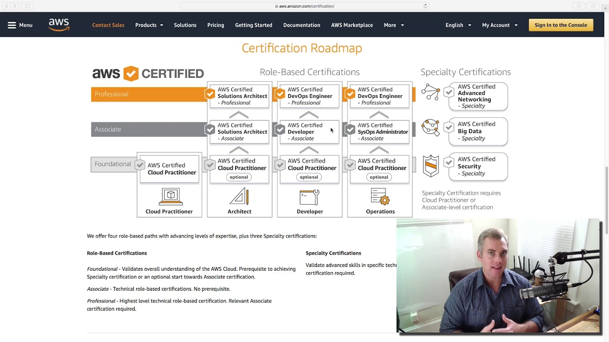Open AWS Certified Big Data Specialty box
Screen dimensions: 609x342
[478, 131]
